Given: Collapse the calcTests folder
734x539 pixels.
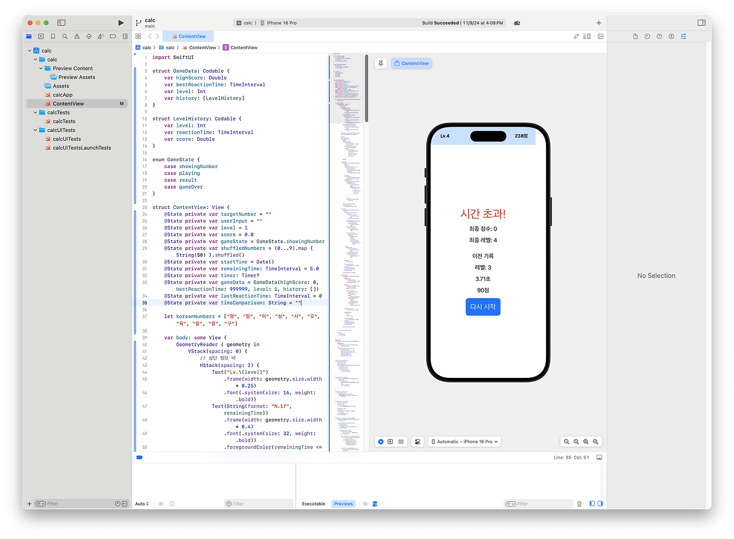Looking at the screenshot, I should [36, 112].
